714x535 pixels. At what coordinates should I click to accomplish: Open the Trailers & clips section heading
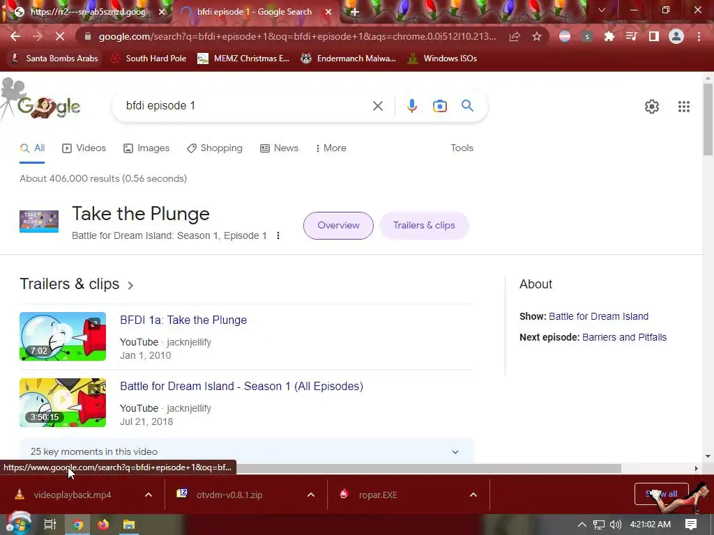77,284
